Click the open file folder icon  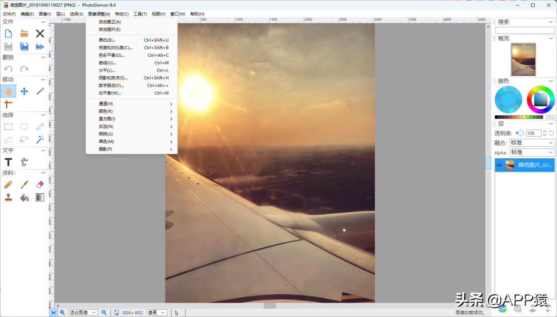point(24,34)
